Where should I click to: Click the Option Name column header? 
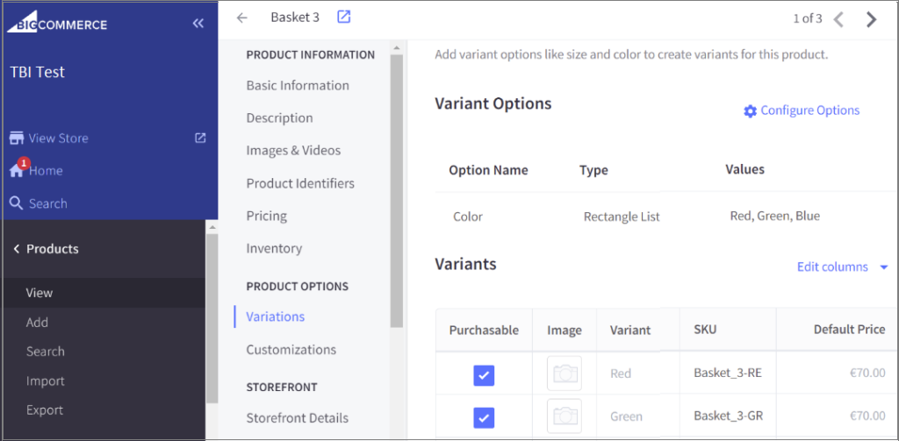click(488, 170)
